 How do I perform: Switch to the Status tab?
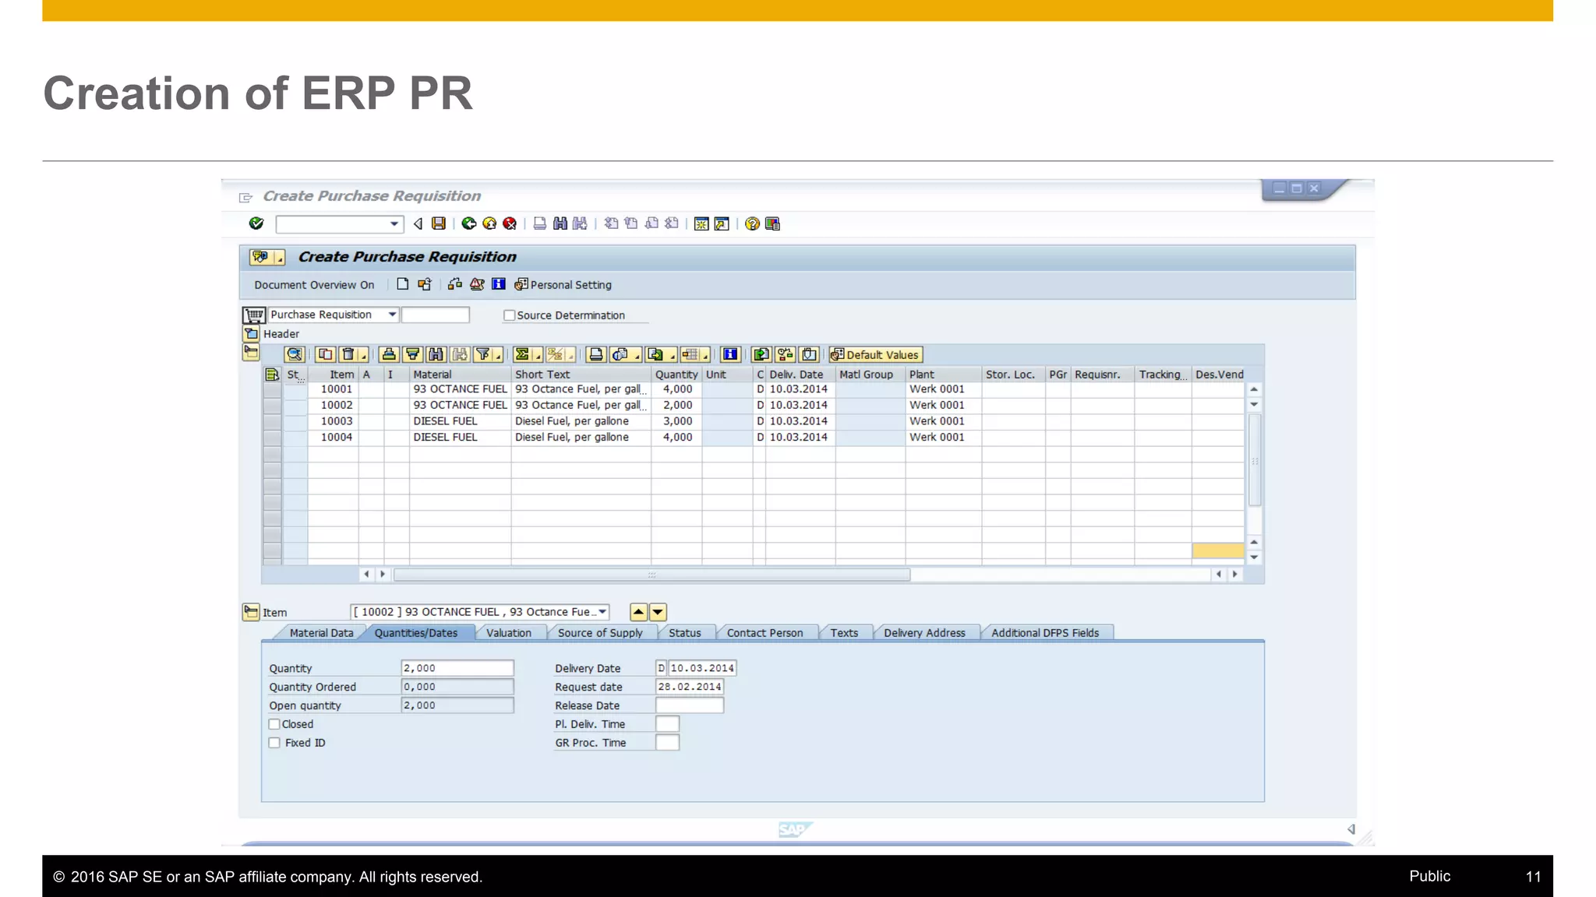pyautogui.click(x=685, y=633)
